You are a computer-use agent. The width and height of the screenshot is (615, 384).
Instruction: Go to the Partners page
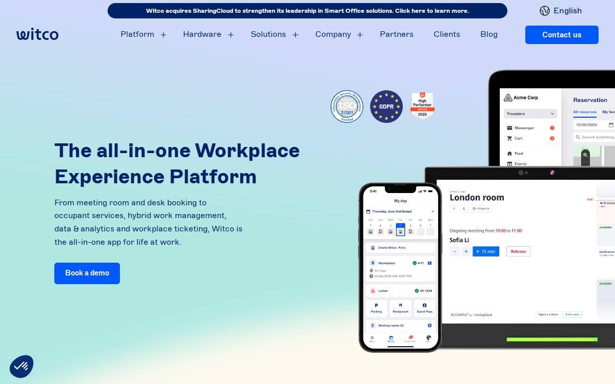click(x=397, y=34)
